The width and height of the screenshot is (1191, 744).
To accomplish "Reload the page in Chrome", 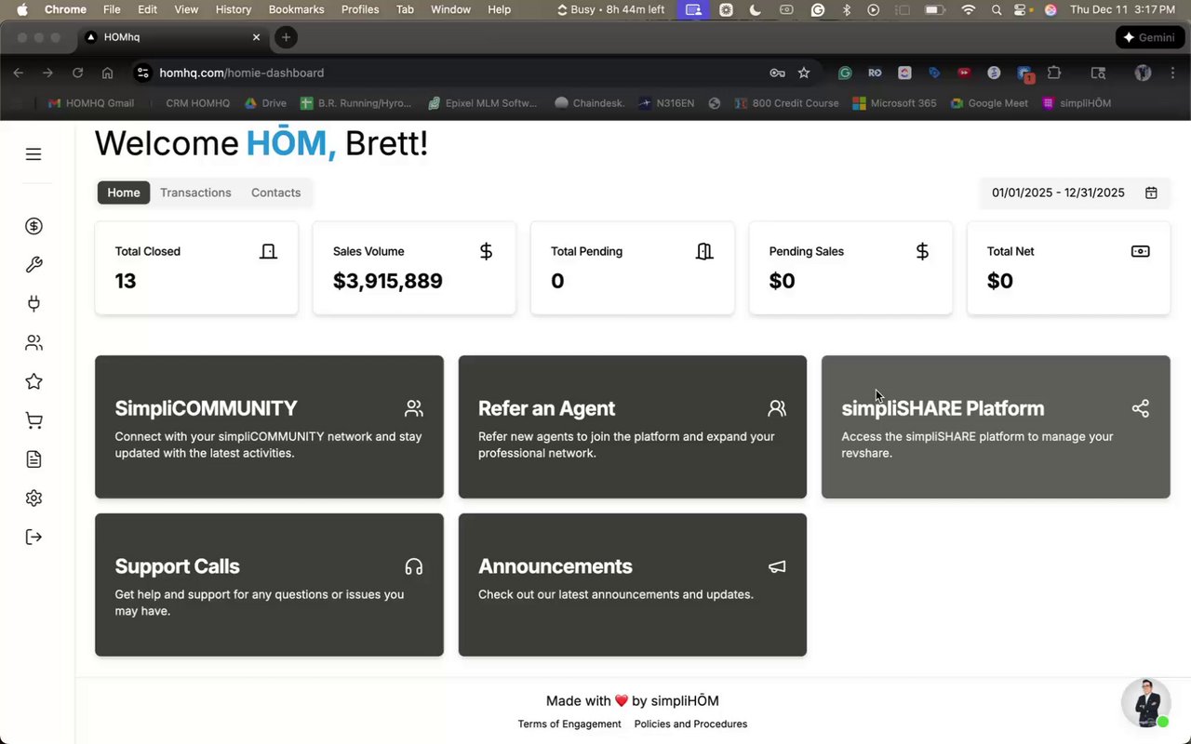I will pos(77,73).
